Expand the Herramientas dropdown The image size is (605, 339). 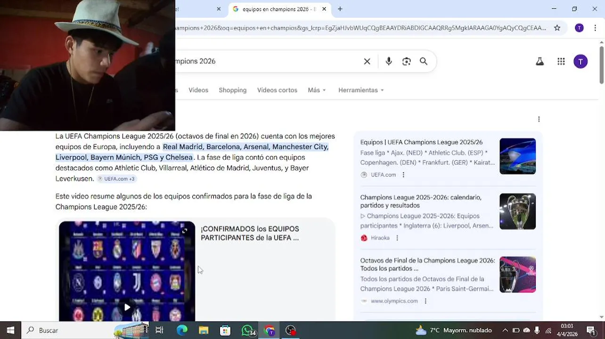pos(361,90)
